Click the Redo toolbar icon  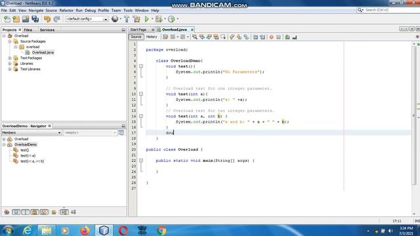click(x=56, y=19)
